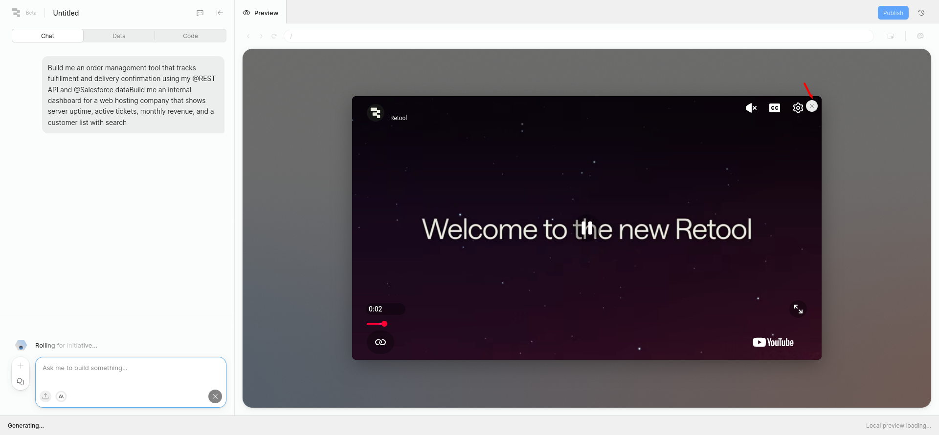Image resolution: width=939 pixels, height=435 pixels.
Task: Click the 'Generating...' status text
Action: pyautogui.click(x=26, y=426)
